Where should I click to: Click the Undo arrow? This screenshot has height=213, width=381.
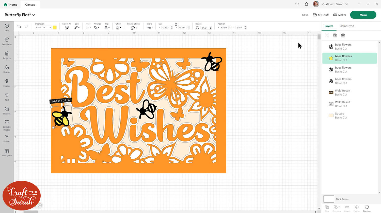(19, 27)
